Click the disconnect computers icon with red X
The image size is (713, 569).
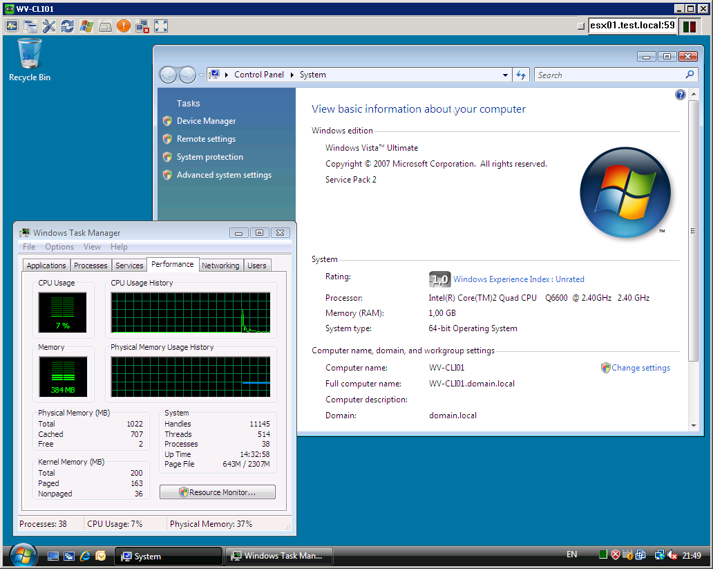142,26
